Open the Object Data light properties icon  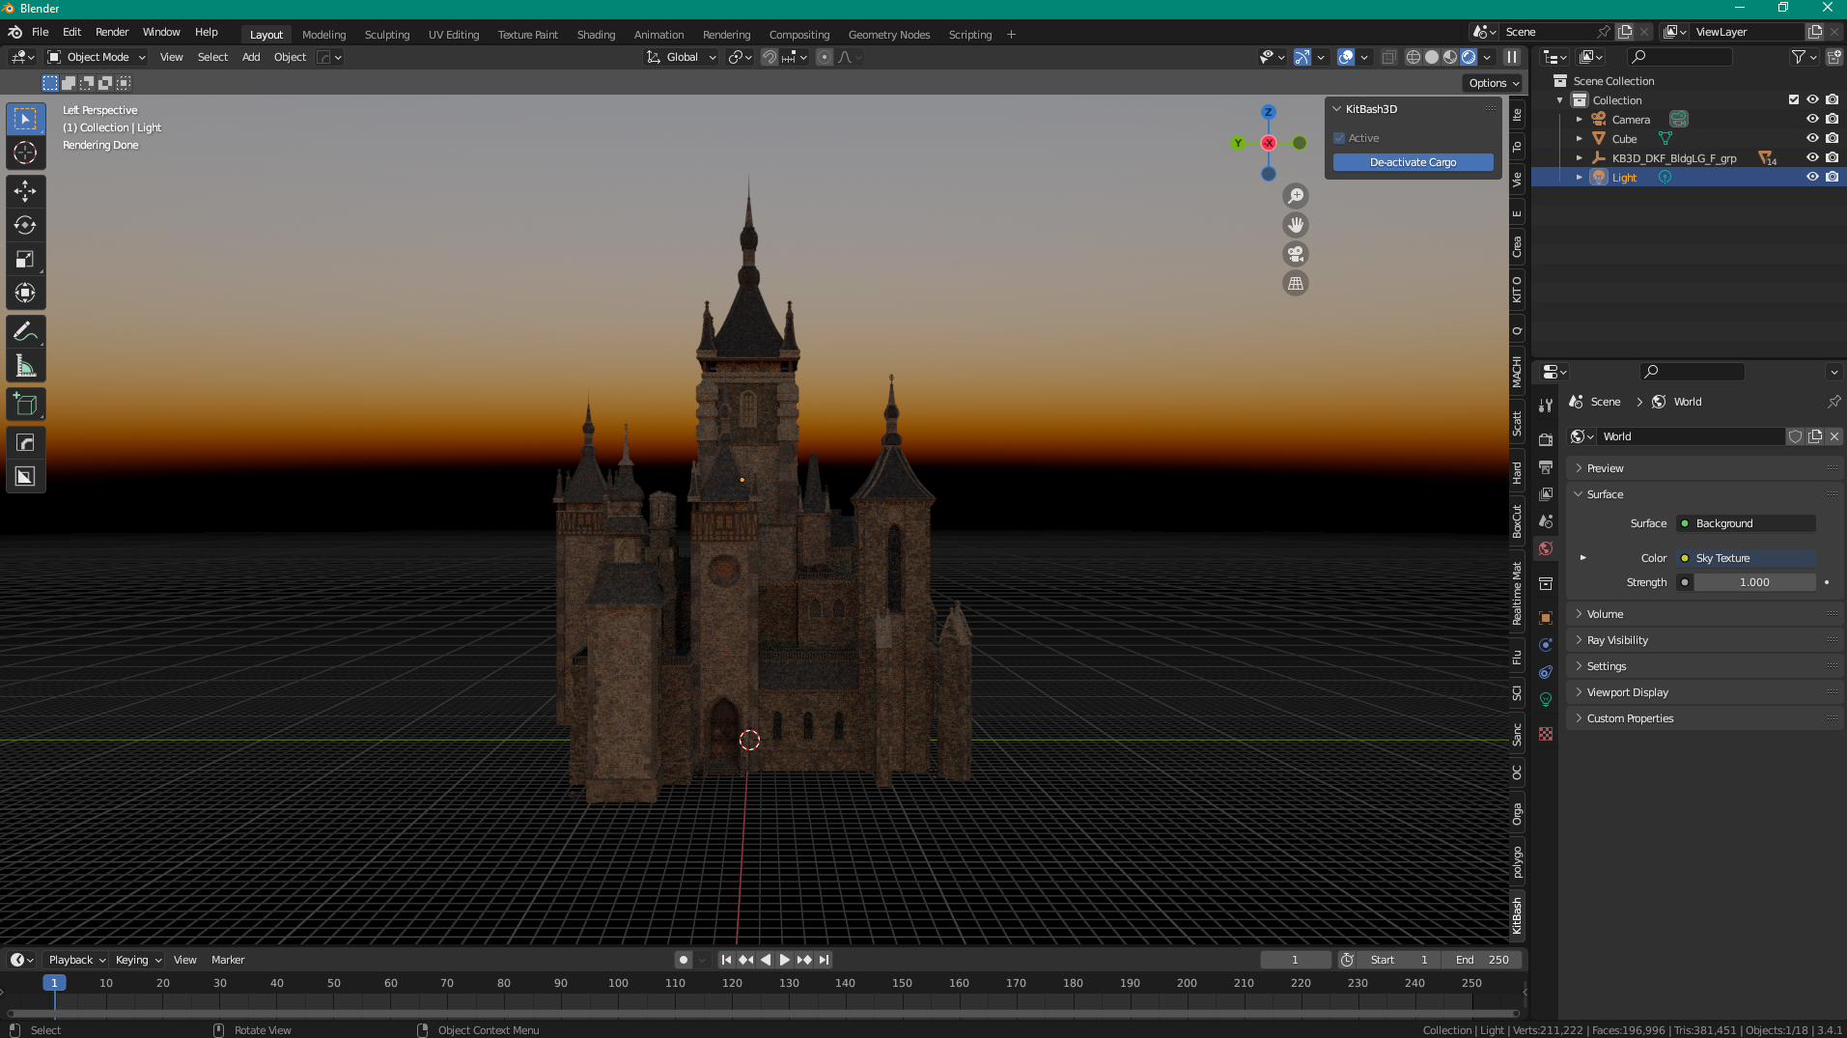[x=1546, y=699]
